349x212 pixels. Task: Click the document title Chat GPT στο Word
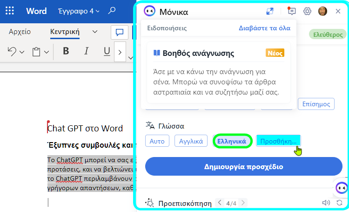(85, 129)
